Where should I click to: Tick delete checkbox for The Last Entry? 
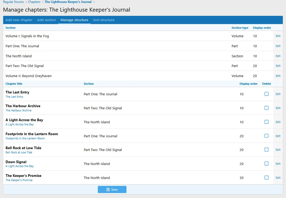pos(266,94)
